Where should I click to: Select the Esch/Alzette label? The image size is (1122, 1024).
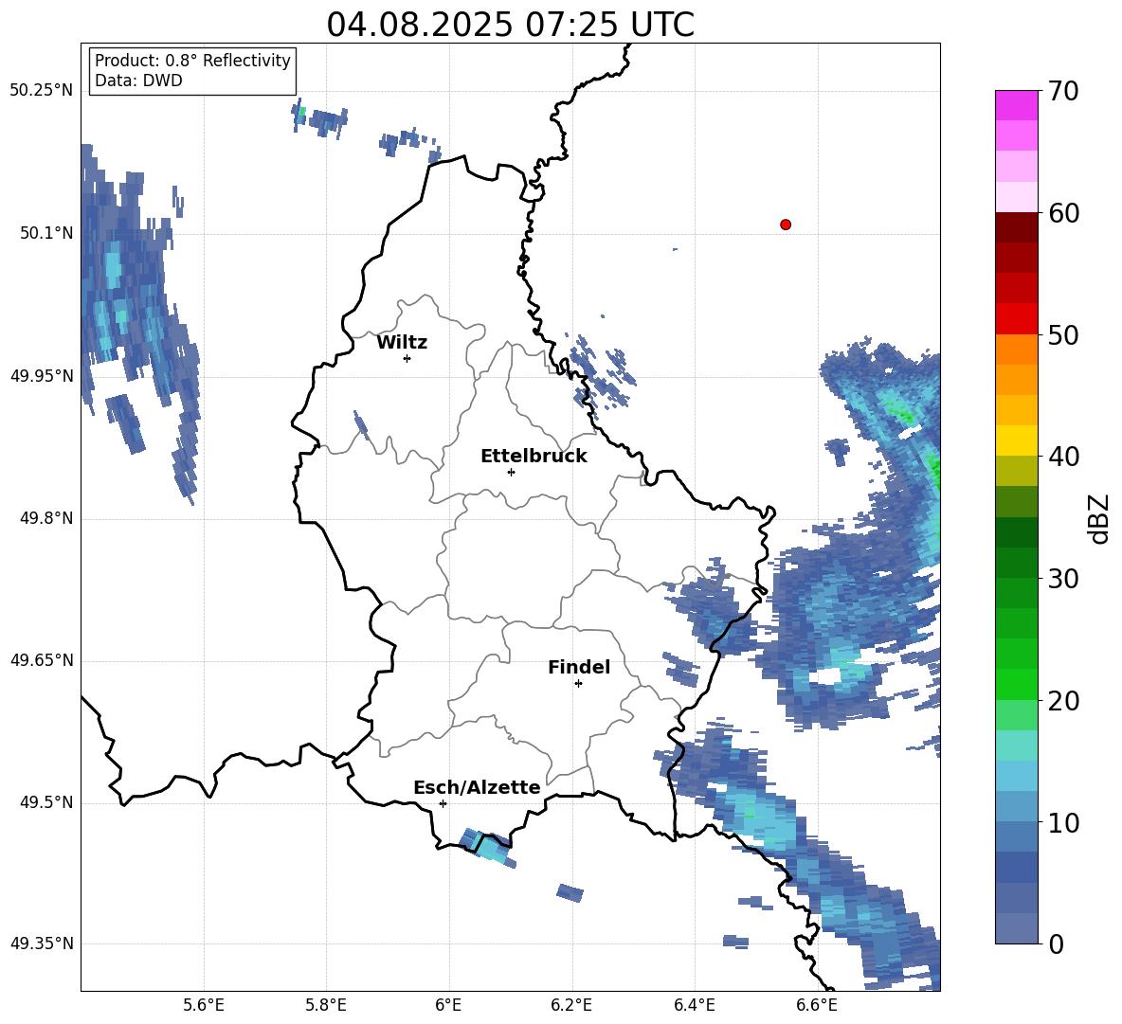477,787
